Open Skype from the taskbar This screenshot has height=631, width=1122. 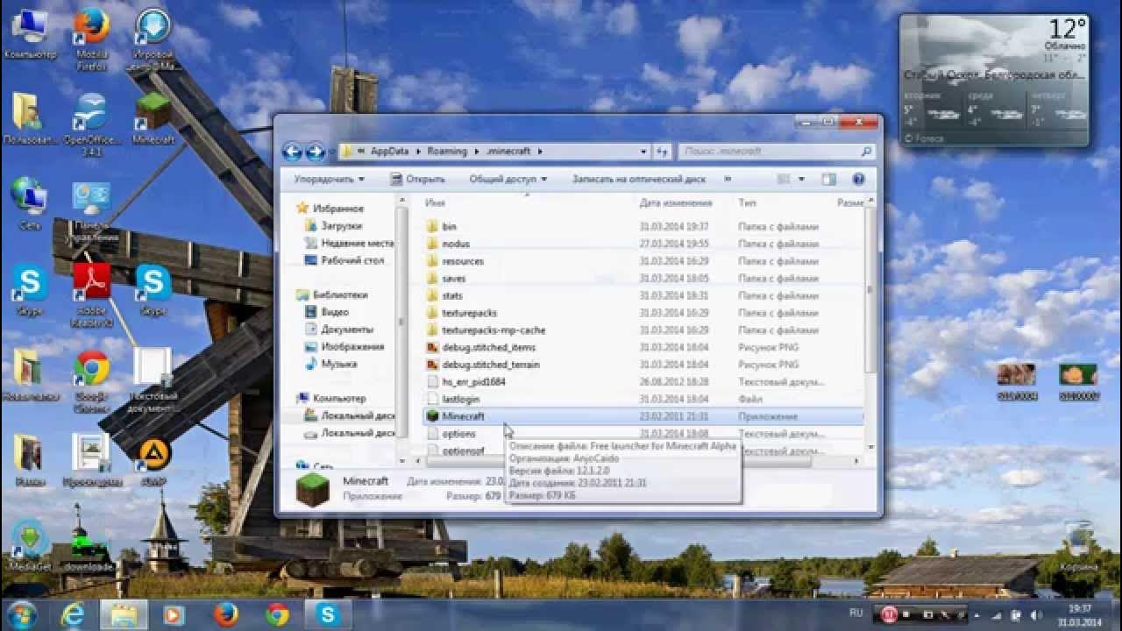point(329,614)
